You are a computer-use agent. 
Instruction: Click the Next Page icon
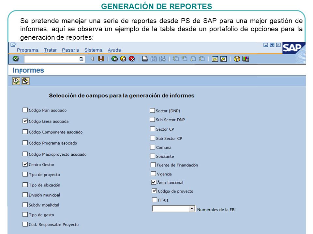193,59
